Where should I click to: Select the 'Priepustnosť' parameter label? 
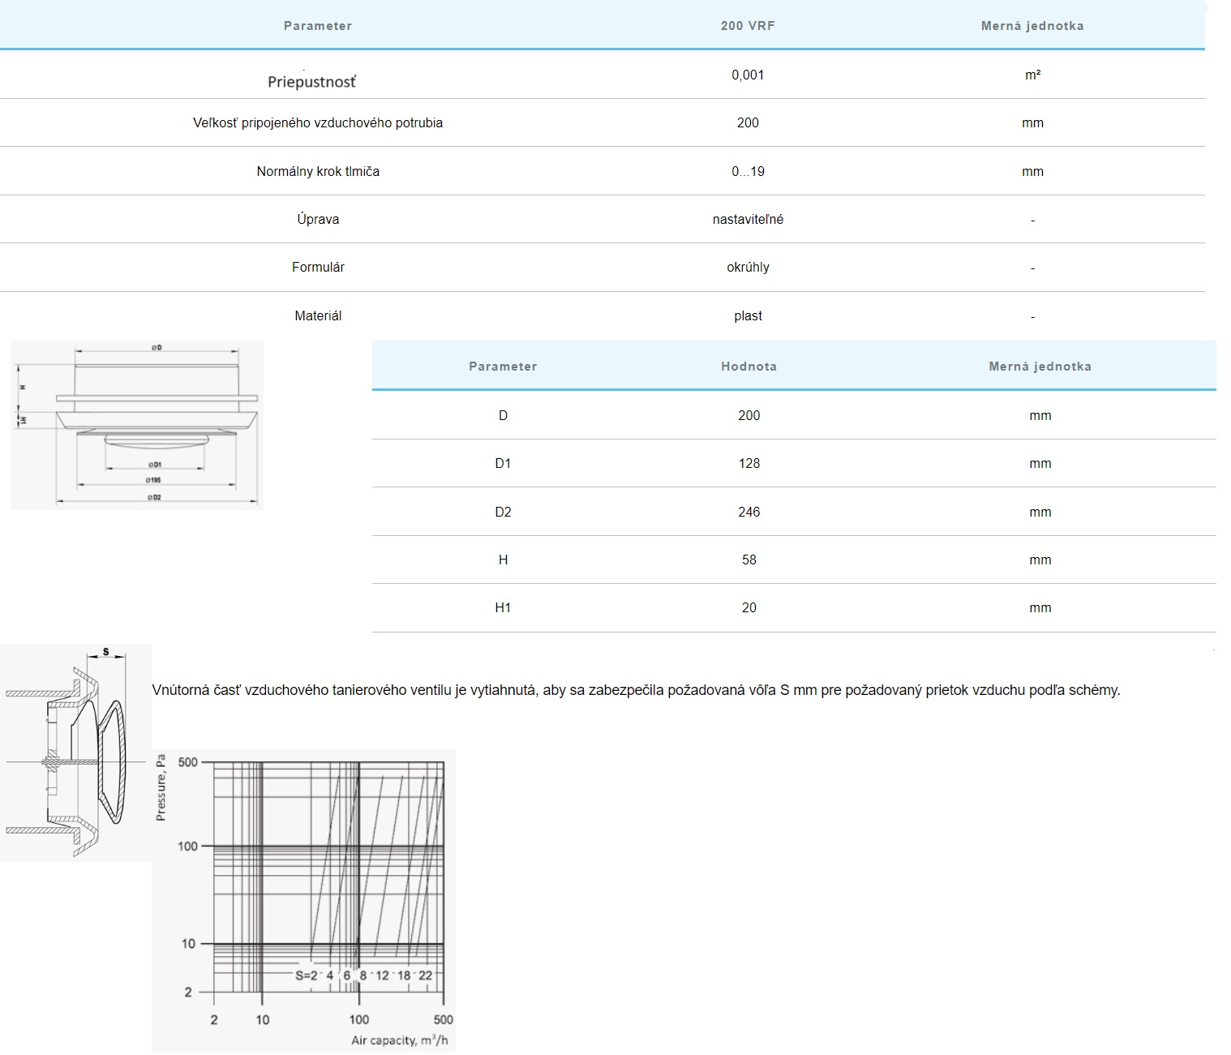pyautogui.click(x=311, y=82)
